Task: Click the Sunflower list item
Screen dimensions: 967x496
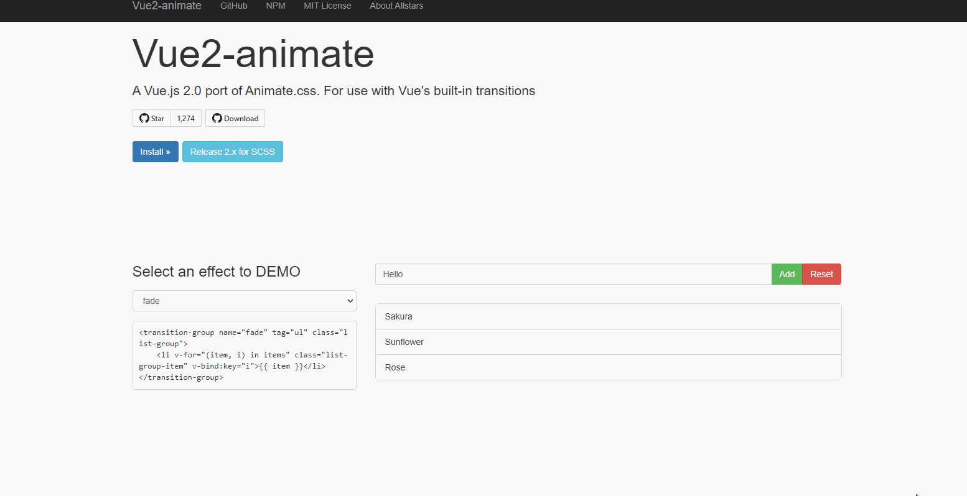Action: [x=608, y=342]
